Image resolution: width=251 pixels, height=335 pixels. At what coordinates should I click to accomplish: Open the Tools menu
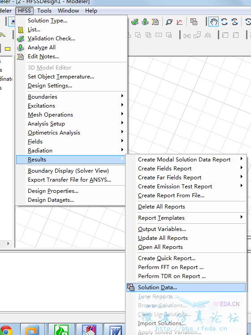coord(44,11)
